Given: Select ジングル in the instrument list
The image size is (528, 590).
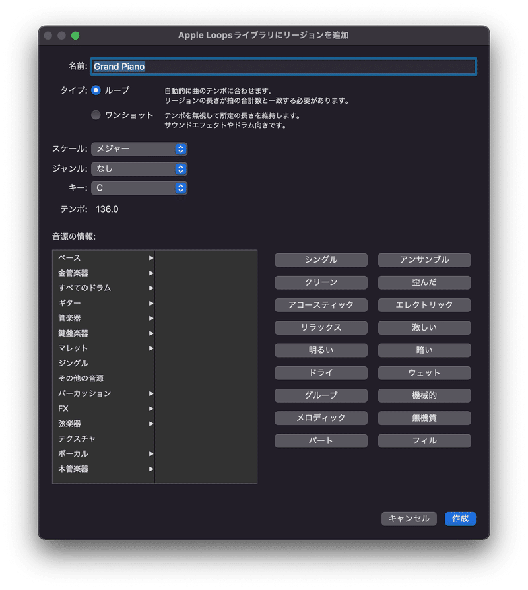Looking at the screenshot, I should click(x=104, y=363).
